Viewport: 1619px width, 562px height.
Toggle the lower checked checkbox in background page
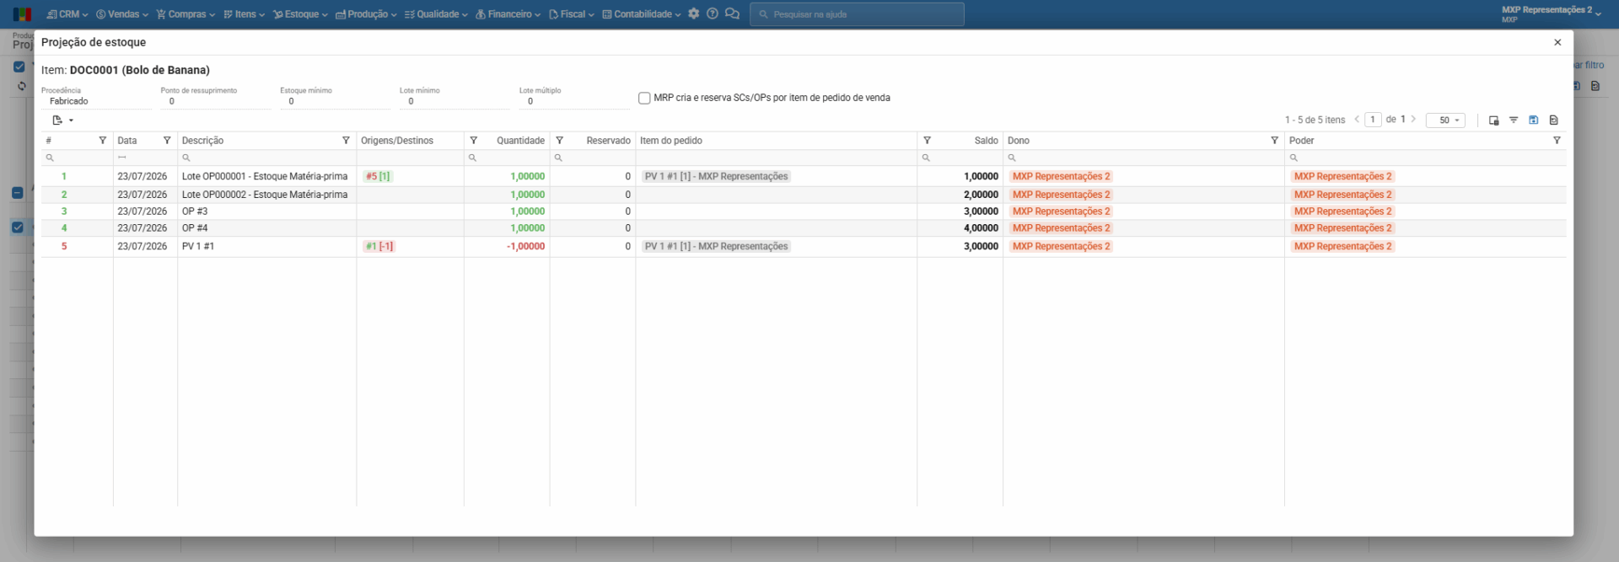click(18, 227)
